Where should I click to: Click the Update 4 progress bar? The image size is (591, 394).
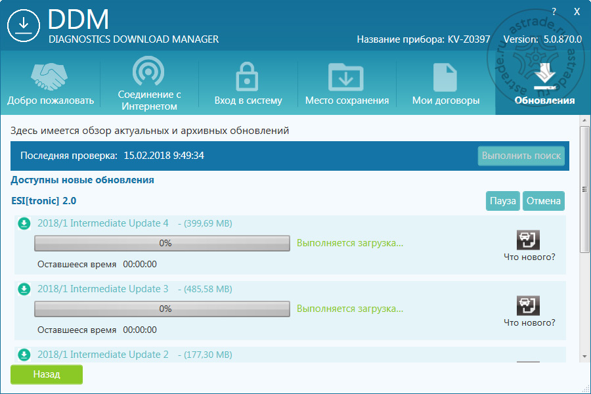click(x=162, y=243)
